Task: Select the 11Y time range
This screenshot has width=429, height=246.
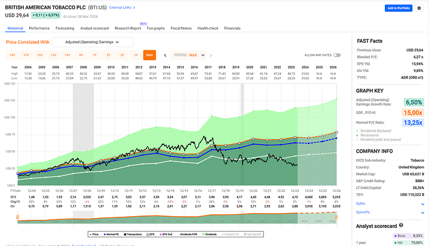Action: click(67, 55)
